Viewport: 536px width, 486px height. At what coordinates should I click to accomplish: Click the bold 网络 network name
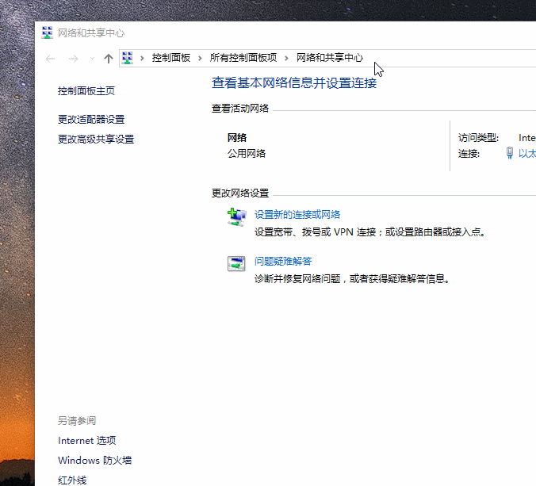tap(237, 138)
